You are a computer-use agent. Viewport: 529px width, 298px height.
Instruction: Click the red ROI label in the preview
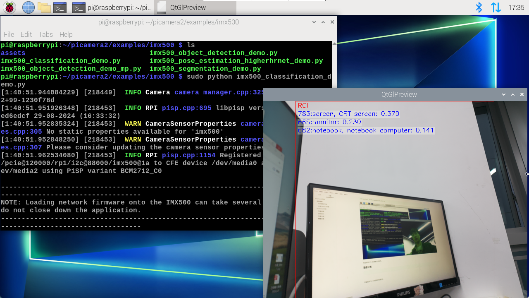[303, 106]
